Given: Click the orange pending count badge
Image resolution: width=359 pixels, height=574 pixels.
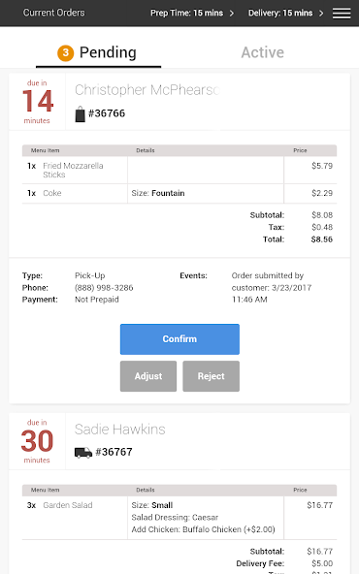Looking at the screenshot, I should (66, 52).
